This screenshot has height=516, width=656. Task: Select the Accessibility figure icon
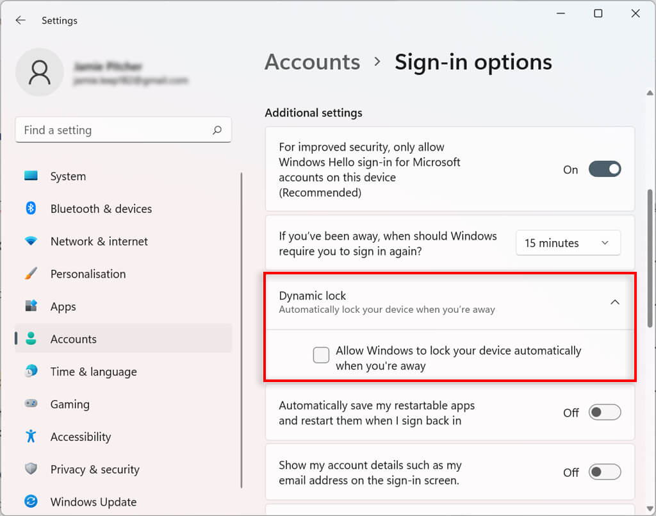(31, 437)
